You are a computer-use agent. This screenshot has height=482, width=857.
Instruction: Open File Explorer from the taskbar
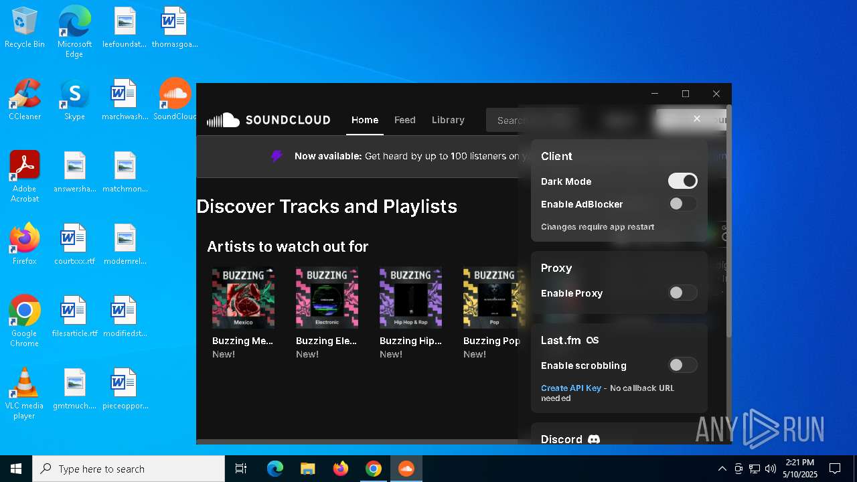[x=307, y=469]
